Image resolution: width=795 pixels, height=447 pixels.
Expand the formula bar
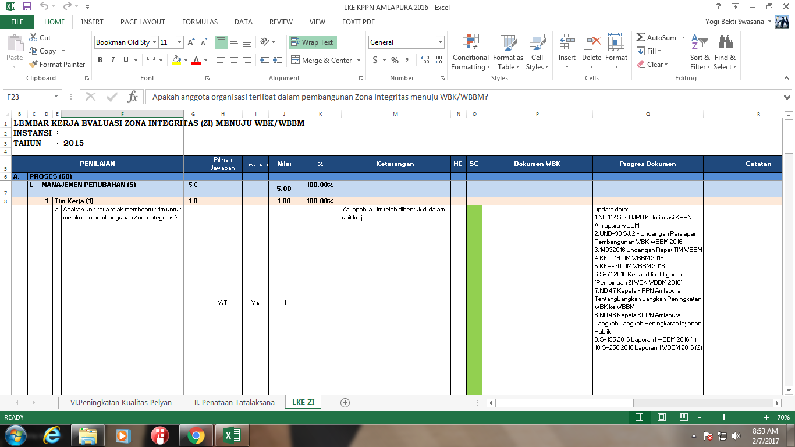tap(787, 97)
